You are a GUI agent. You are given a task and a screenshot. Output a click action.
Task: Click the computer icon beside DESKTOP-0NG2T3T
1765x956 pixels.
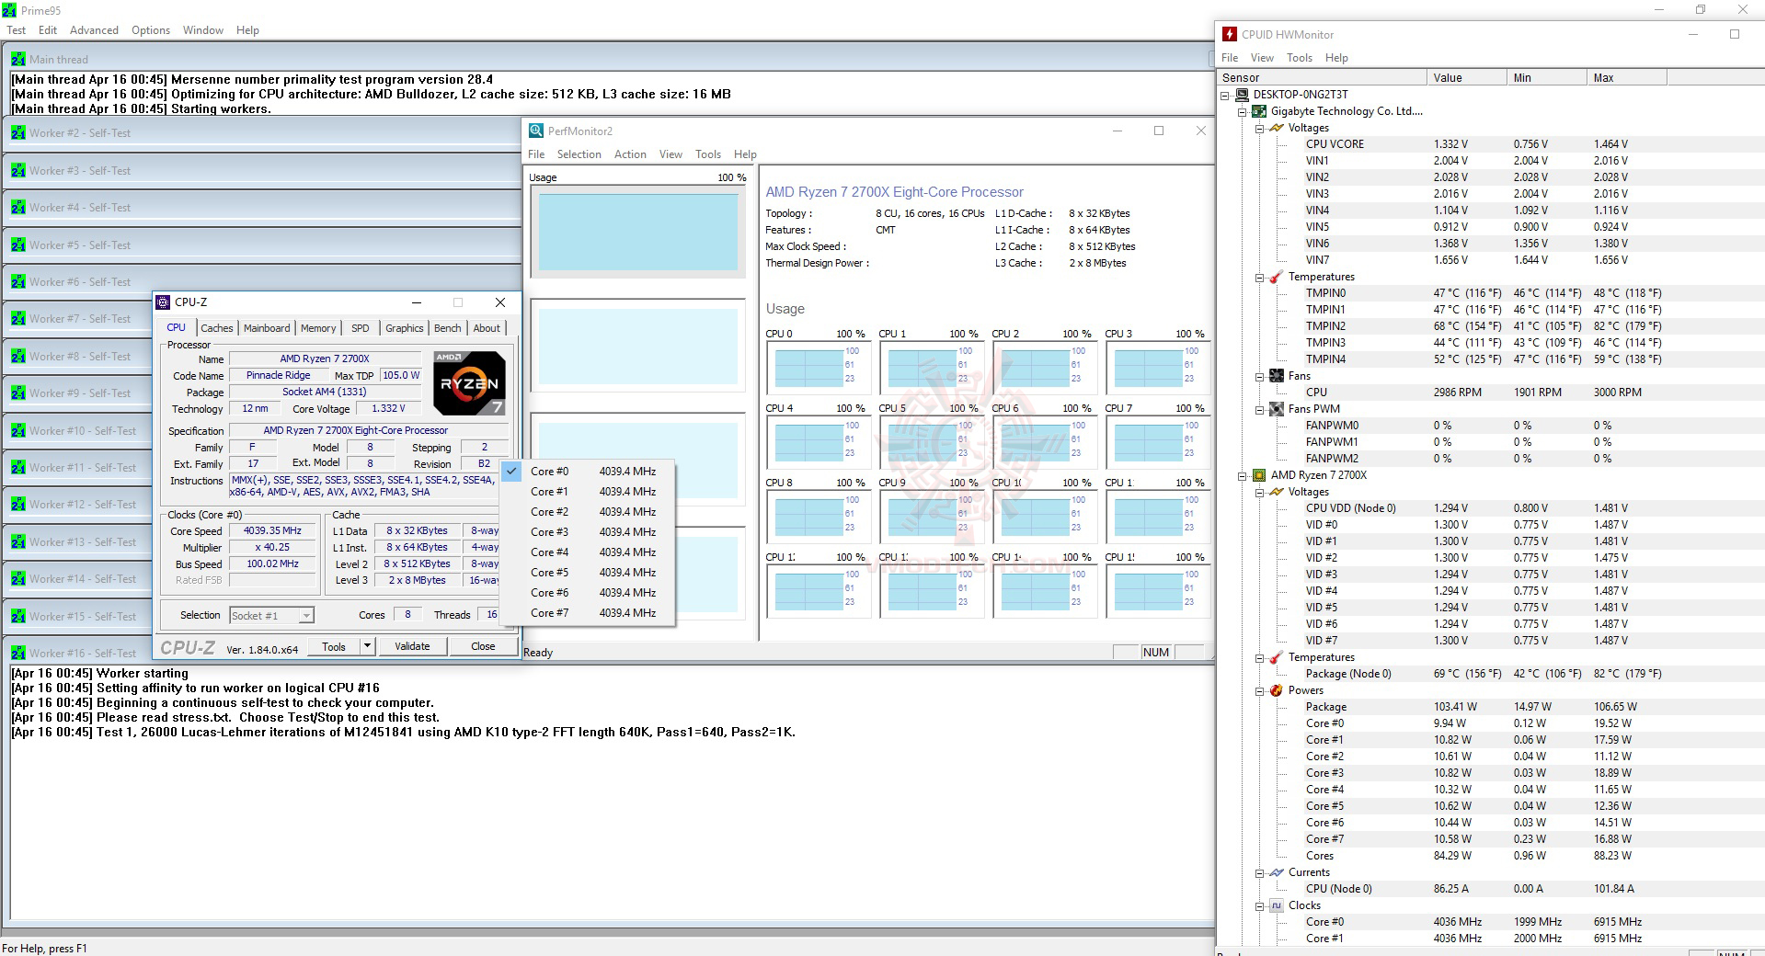(x=1241, y=95)
